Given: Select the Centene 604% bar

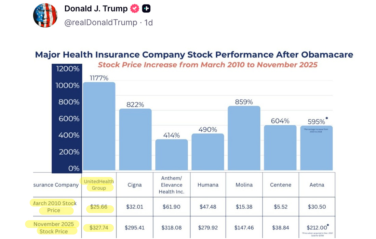Looking at the screenshot, I should (x=280, y=147).
